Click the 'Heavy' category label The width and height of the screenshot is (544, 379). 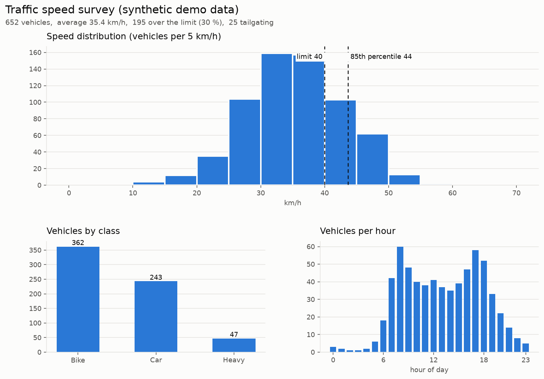point(234,360)
